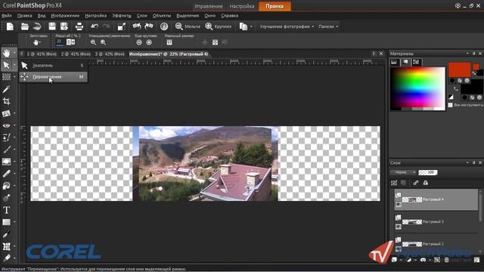Open the Улучшение фотографии dropdown
Screen dimensions: 484x272
coord(287,26)
